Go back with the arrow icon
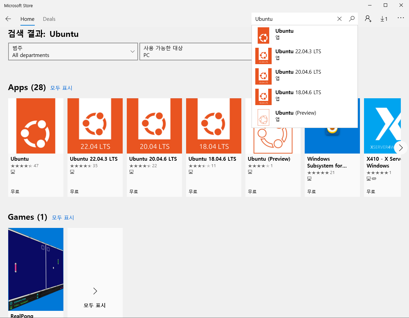Image resolution: width=409 pixels, height=318 pixels. pos(8,19)
